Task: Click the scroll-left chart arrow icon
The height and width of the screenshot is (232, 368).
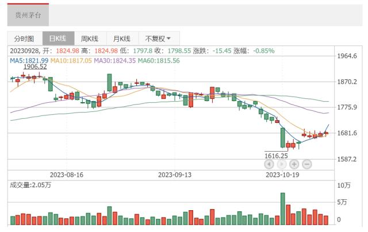Action: tap(269, 164)
